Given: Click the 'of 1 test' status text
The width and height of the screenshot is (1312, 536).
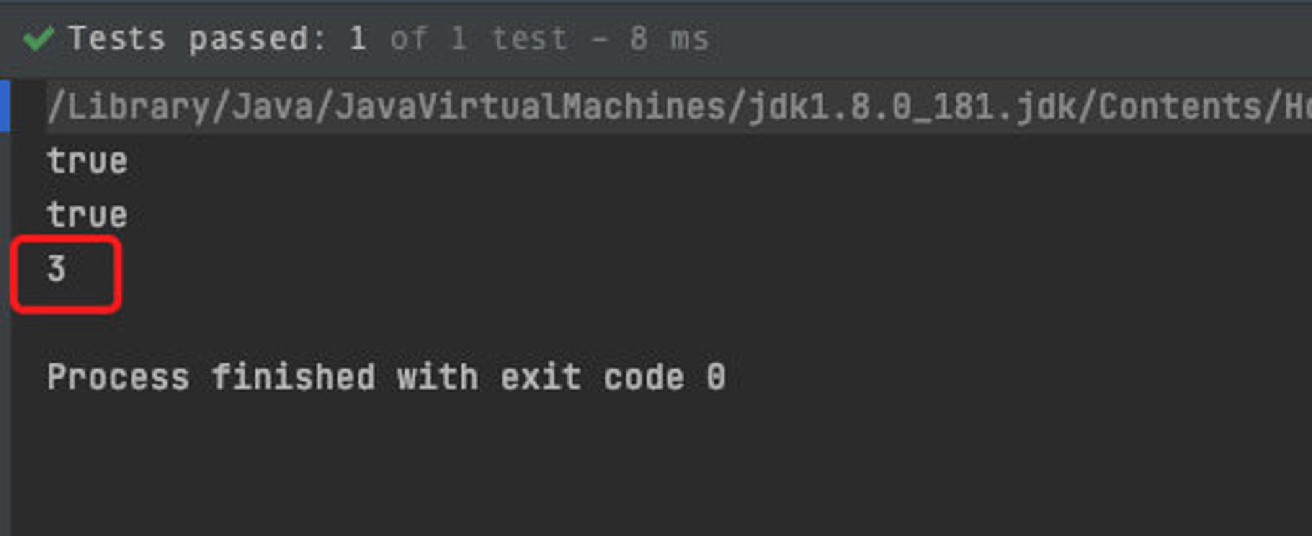Looking at the screenshot, I should coord(478,38).
